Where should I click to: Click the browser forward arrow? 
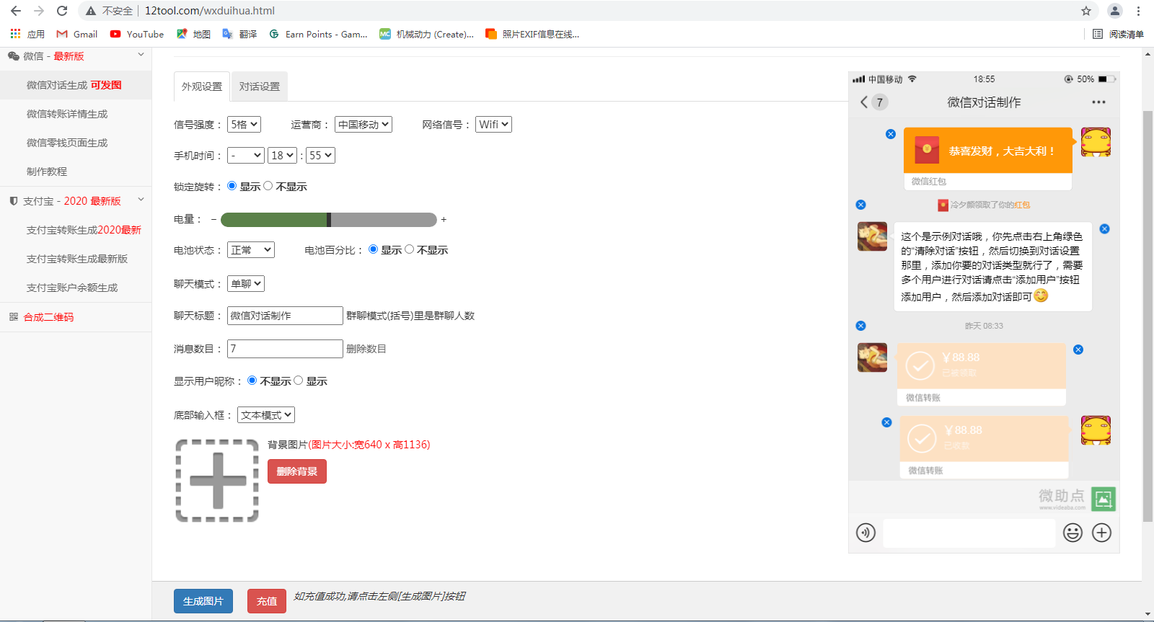(x=39, y=11)
